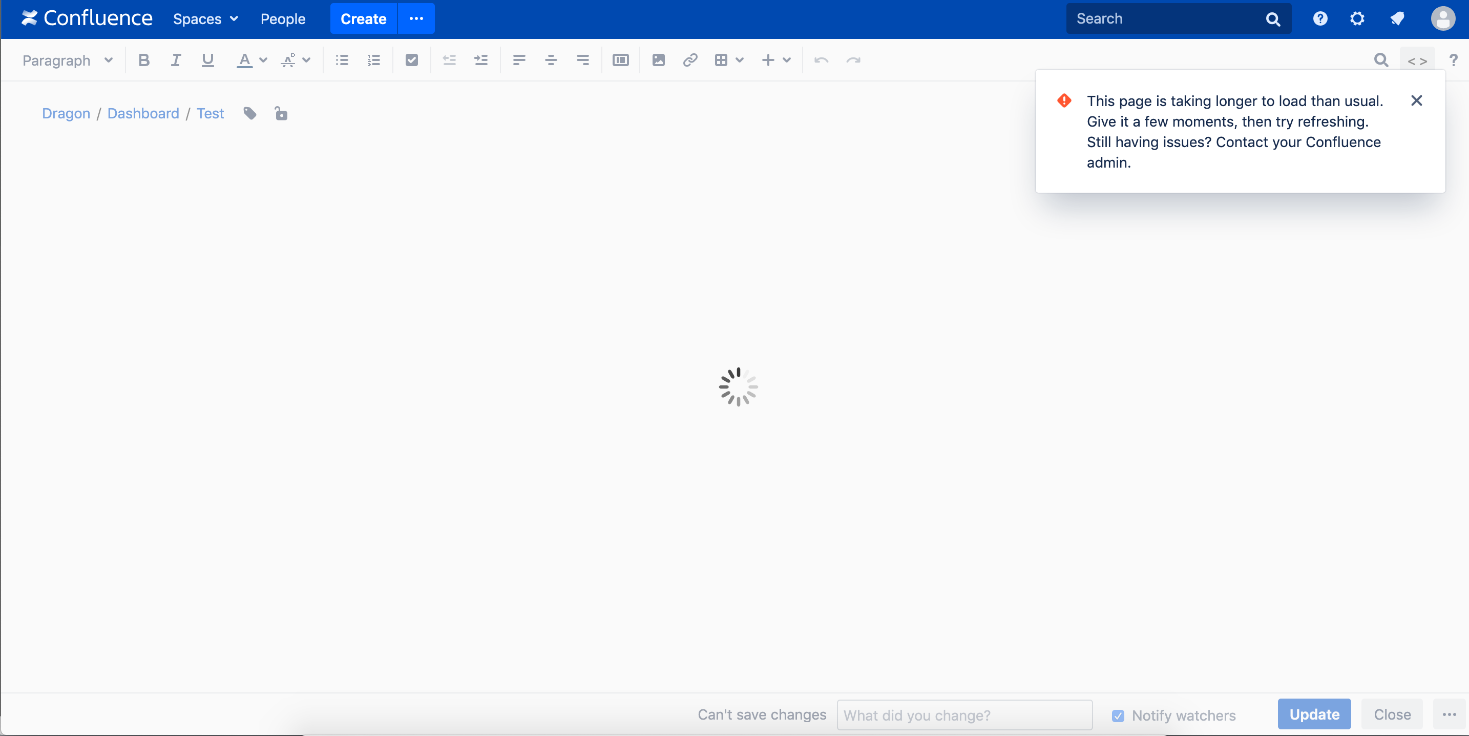Select the page layout icon

620,60
